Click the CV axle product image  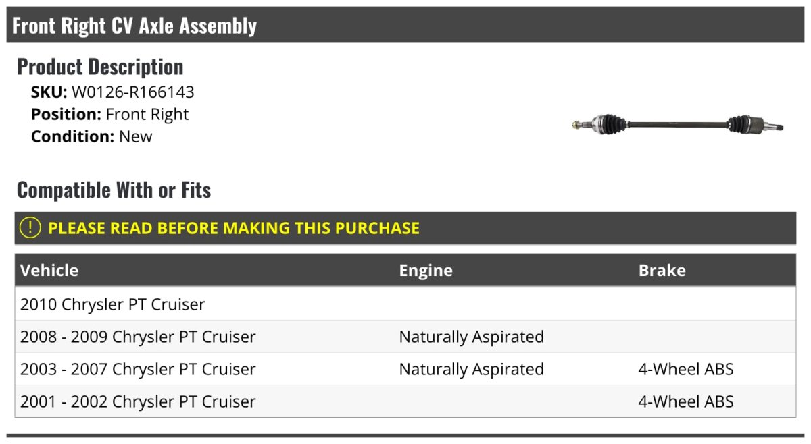(678, 124)
